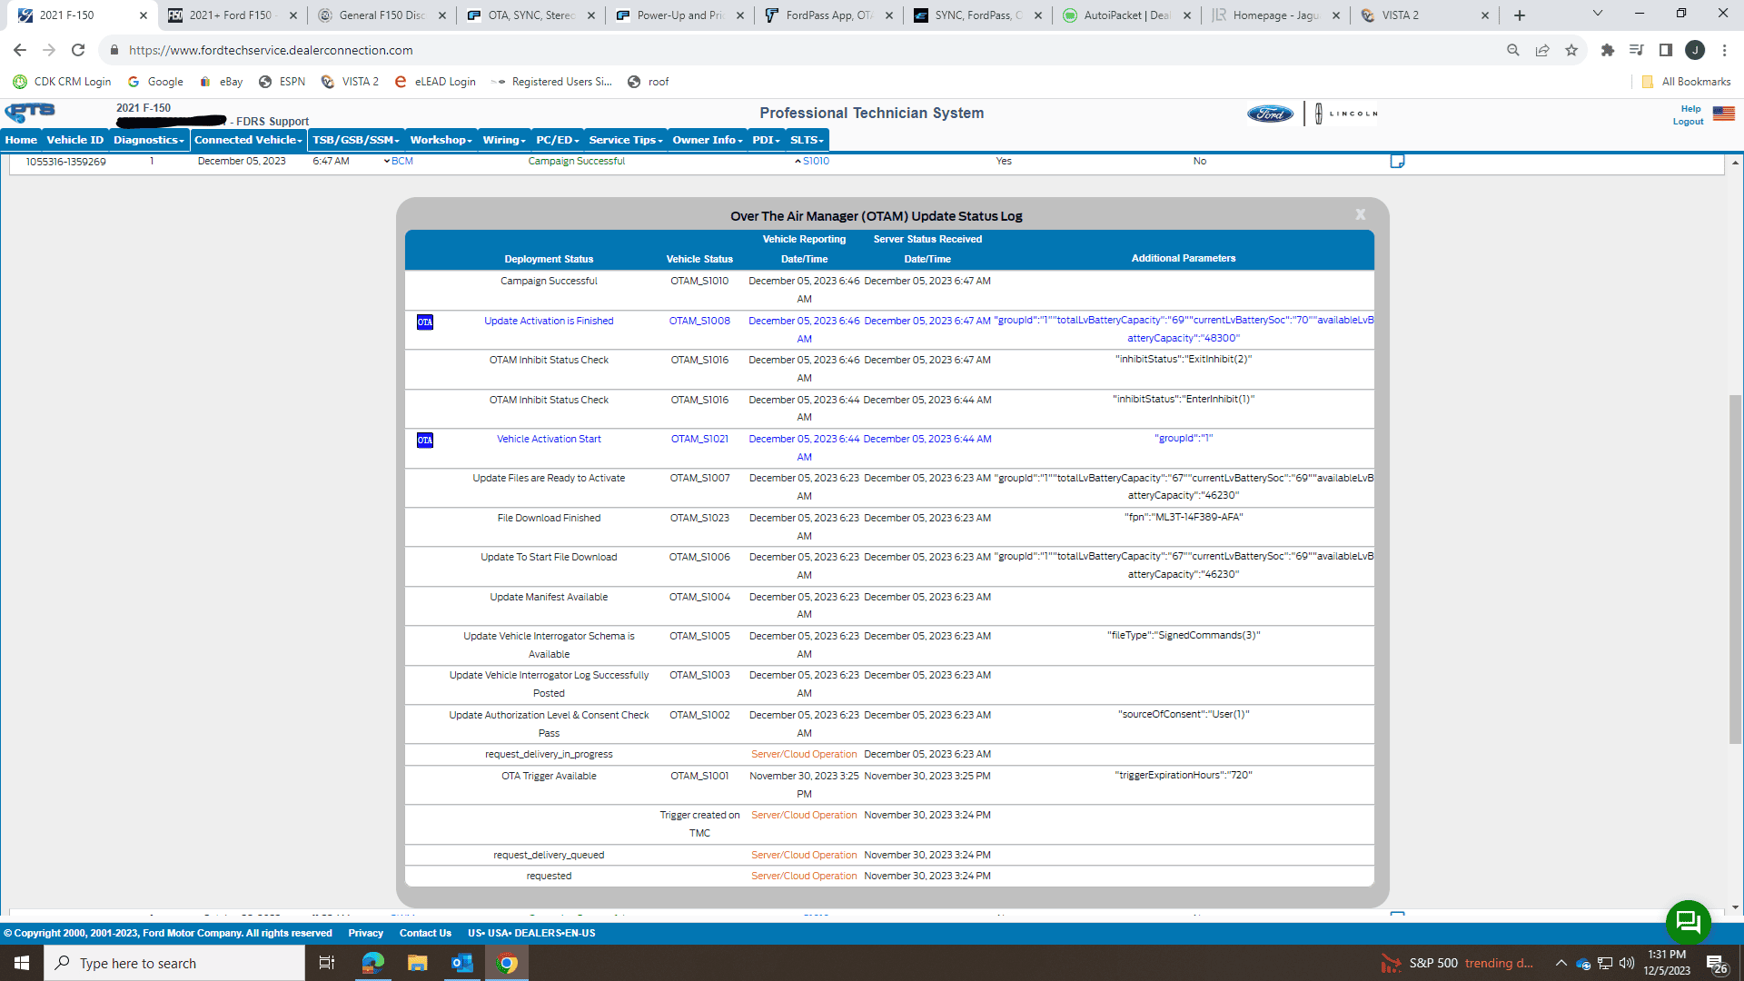Click the bookmark star in the address bar
The image size is (1744, 981).
[1571, 51]
